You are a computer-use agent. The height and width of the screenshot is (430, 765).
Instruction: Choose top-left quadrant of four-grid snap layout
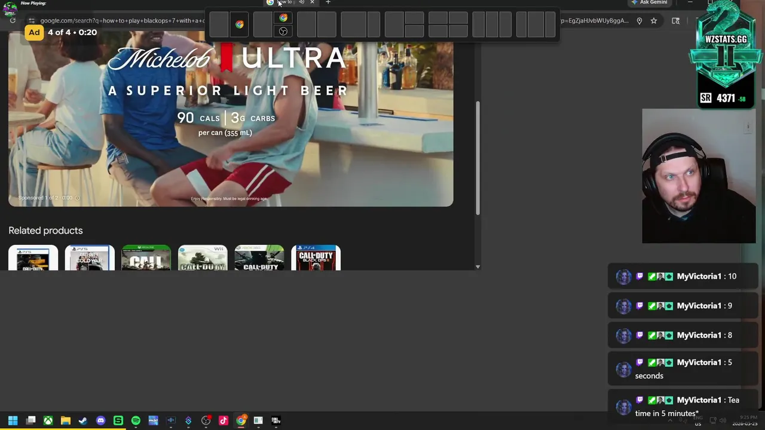(x=438, y=19)
